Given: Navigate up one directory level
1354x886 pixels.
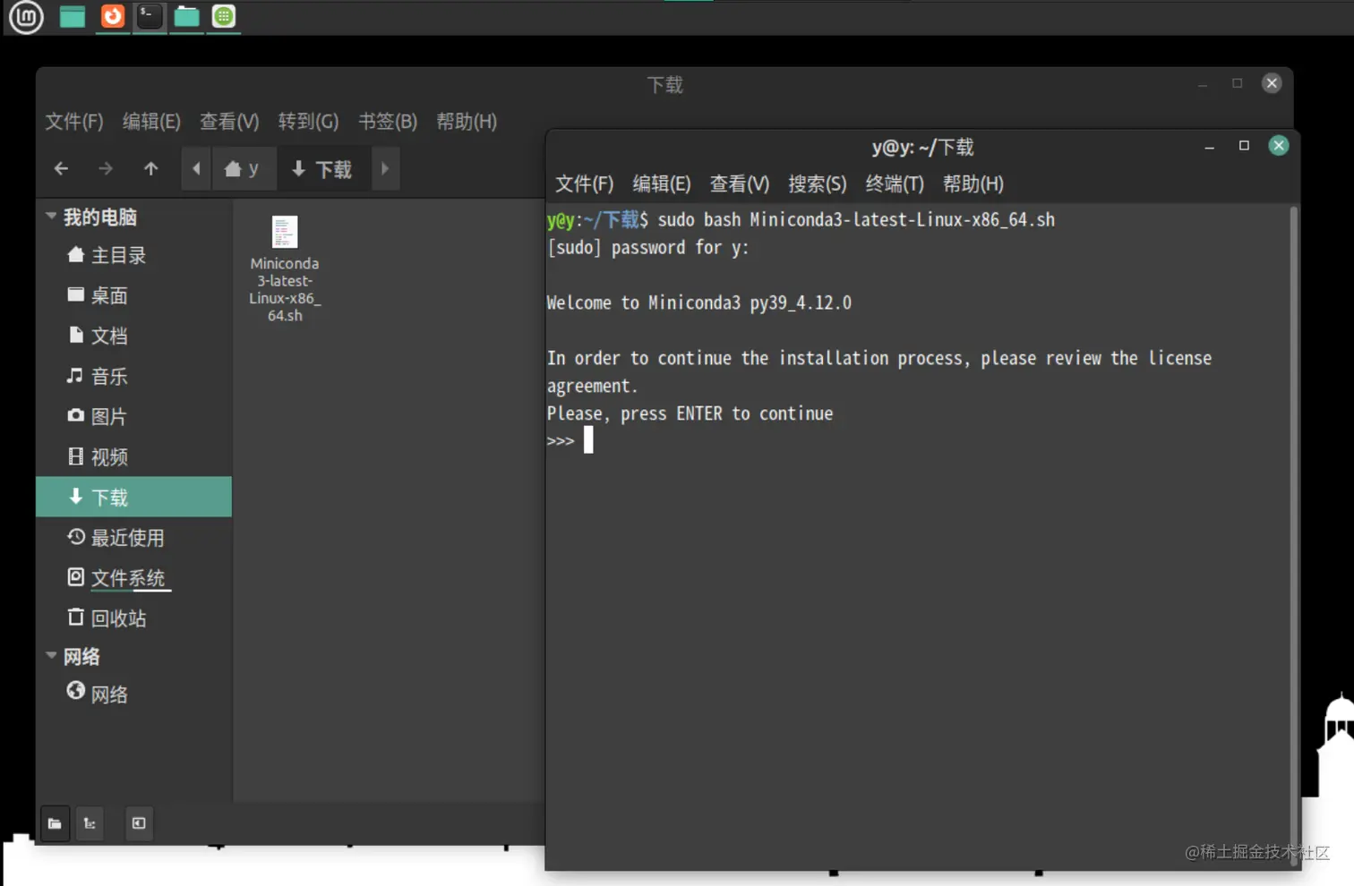Looking at the screenshot, I should coord(150,167).
